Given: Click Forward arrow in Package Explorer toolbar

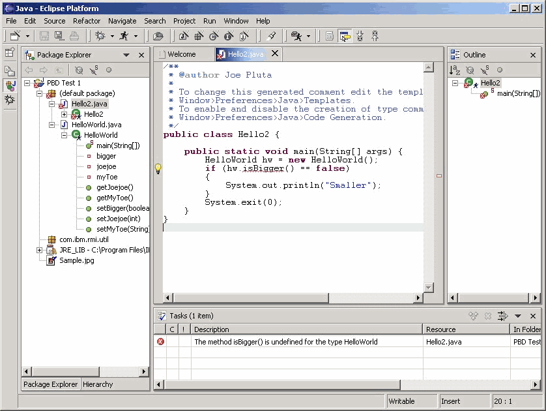Looking at the screenshot, I should coord(44,70).
